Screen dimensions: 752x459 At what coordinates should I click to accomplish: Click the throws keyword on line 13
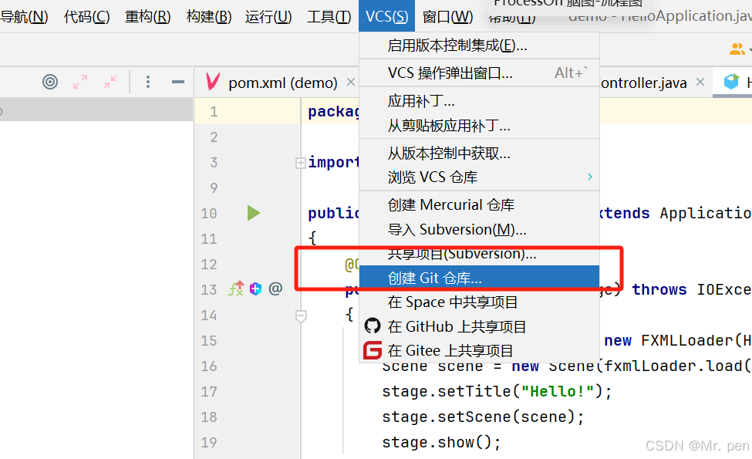click(659, 290)
